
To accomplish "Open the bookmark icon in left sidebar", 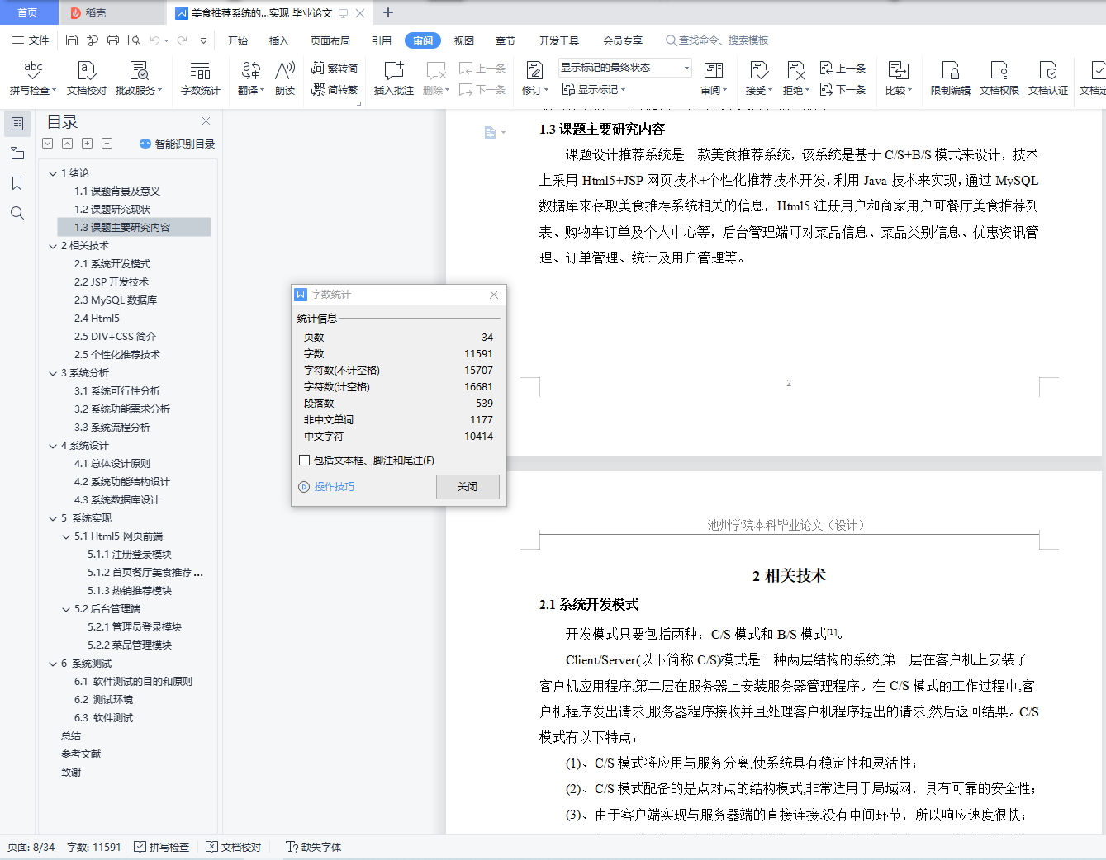I will coord(17,183).
